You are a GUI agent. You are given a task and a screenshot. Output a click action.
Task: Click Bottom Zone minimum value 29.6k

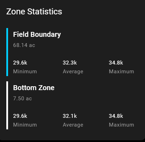20,116
